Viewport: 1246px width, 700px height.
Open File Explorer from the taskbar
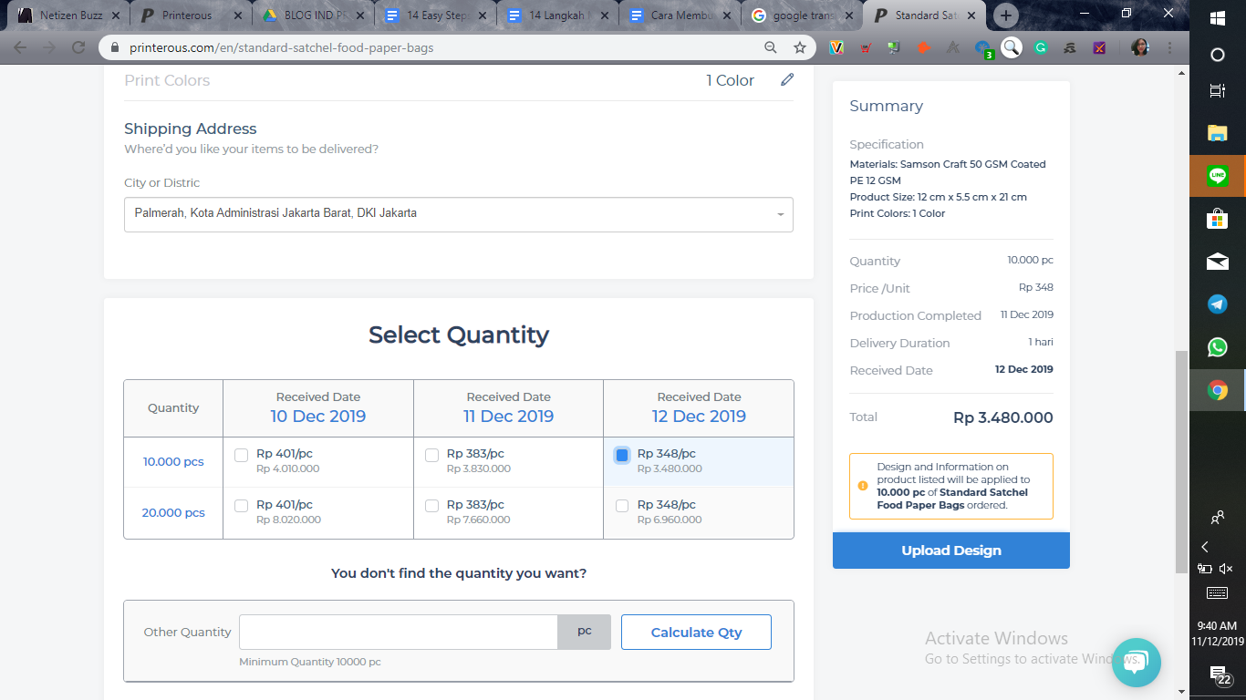[x=1218, y=133]
